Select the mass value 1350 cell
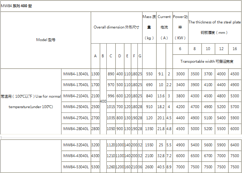Viewport: 242px width, 173px height. pyautogui.click(x=149, y=129)
